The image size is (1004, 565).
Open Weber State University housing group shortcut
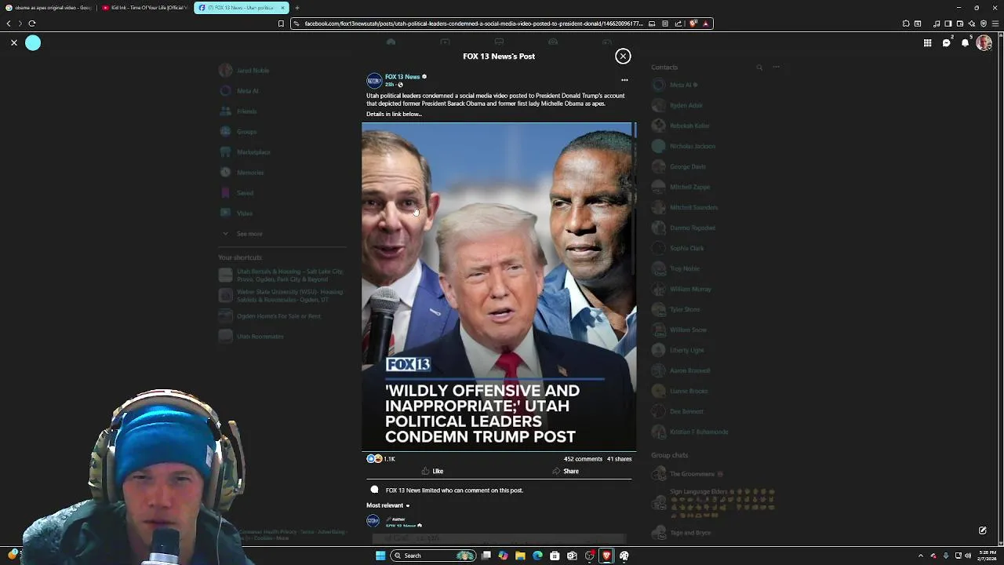(x=282, y=296)
